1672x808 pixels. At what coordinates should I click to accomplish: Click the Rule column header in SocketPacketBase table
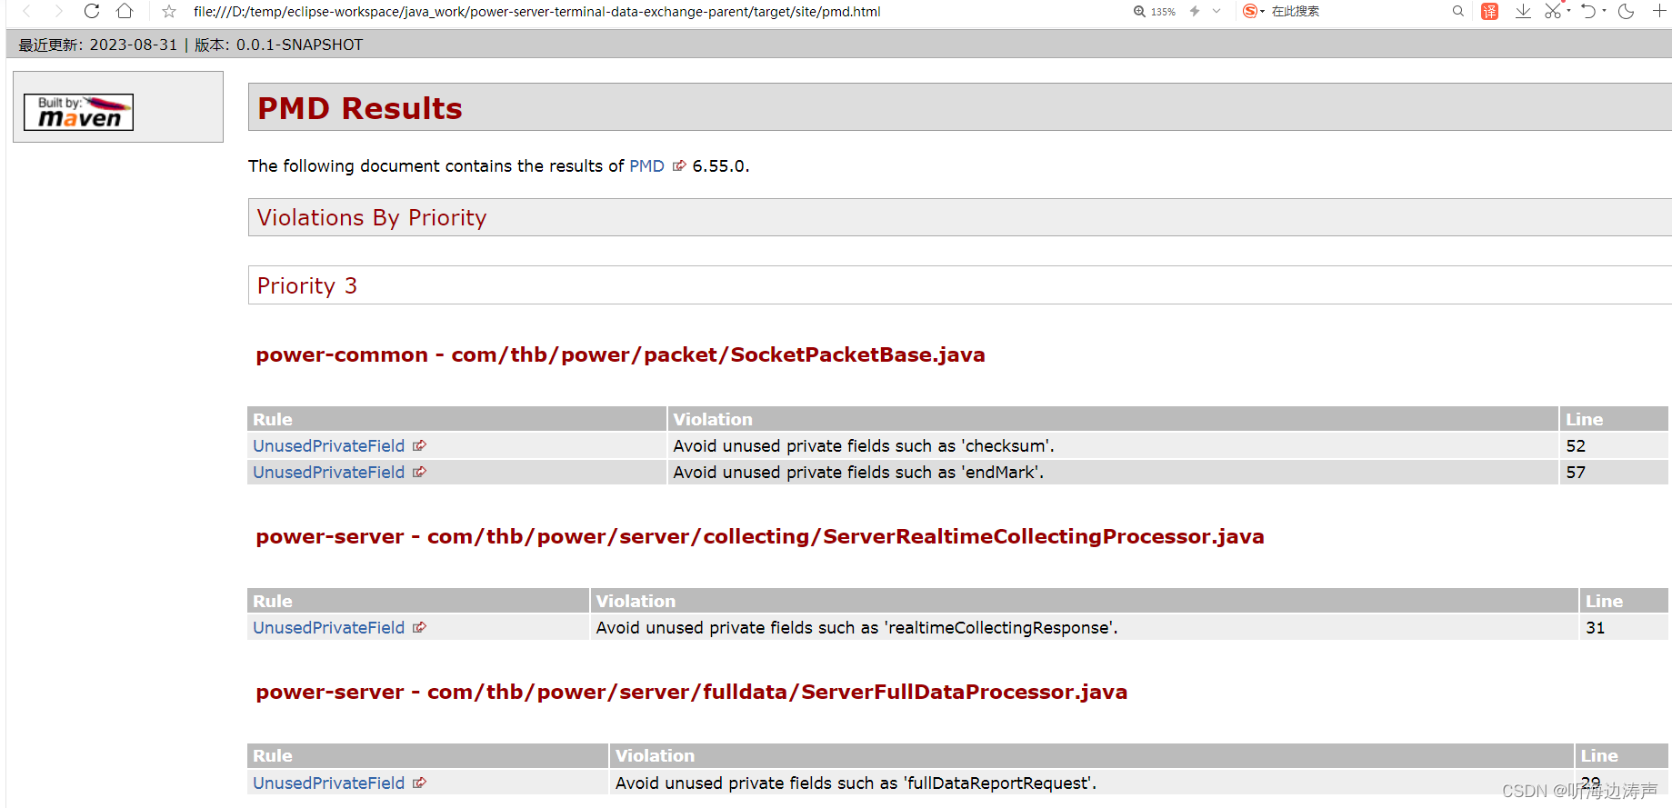click(x=456, y=419)
